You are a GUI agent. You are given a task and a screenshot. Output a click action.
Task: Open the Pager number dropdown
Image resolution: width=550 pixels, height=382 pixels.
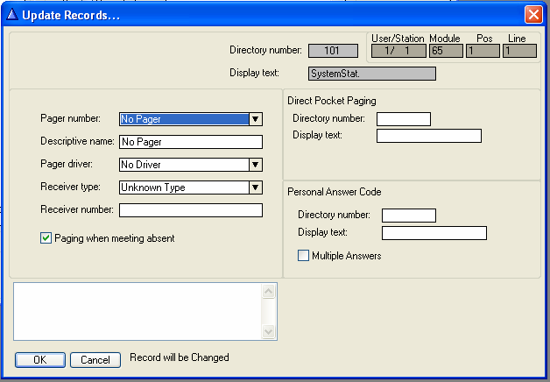(255, 119)
